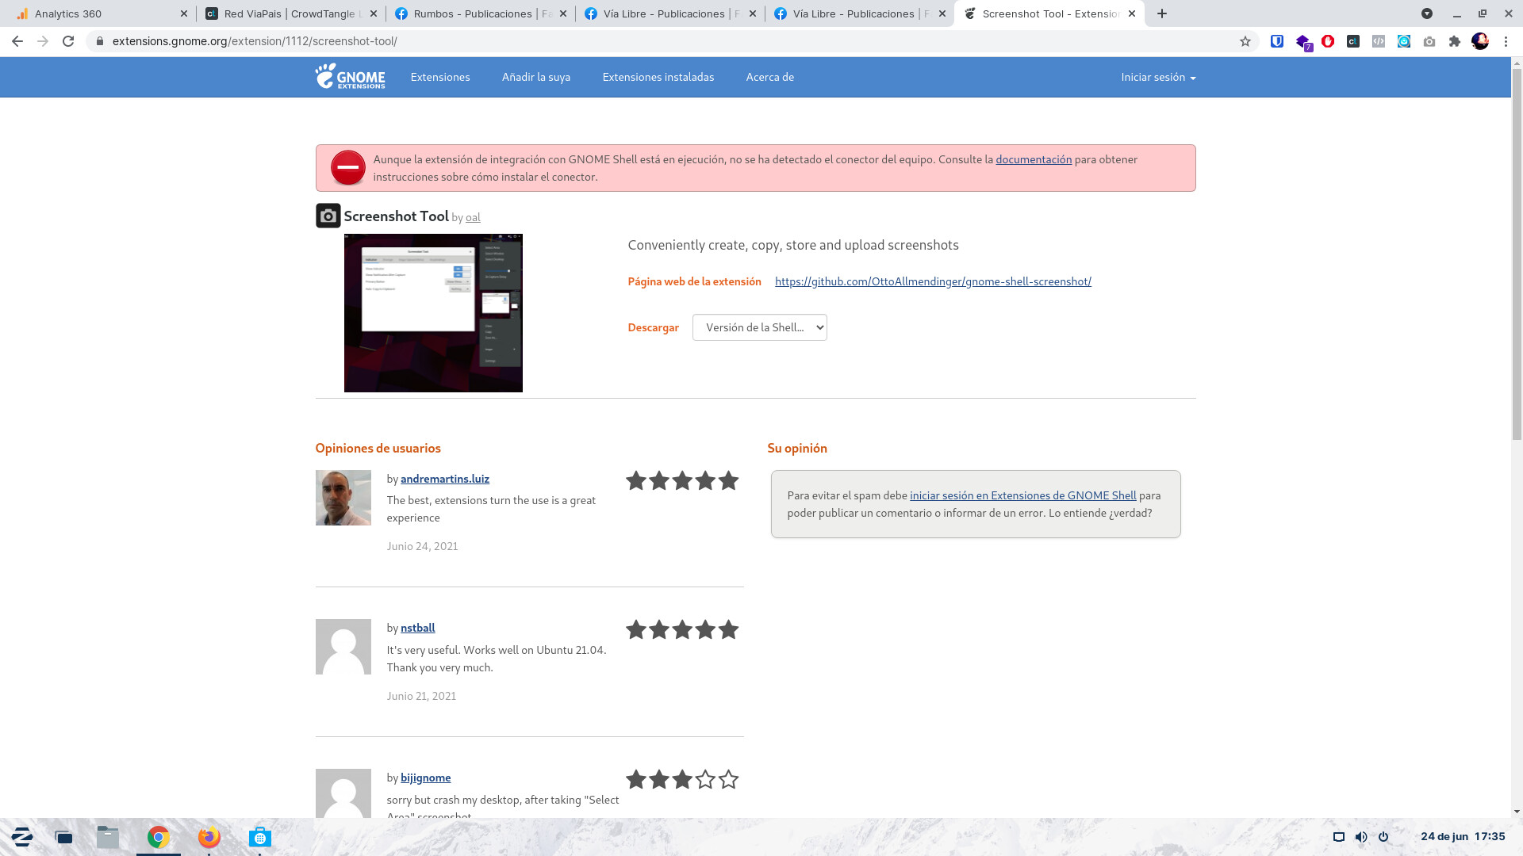Click the andremartins.luiz star rating
1523x856 pixels.
681,480
